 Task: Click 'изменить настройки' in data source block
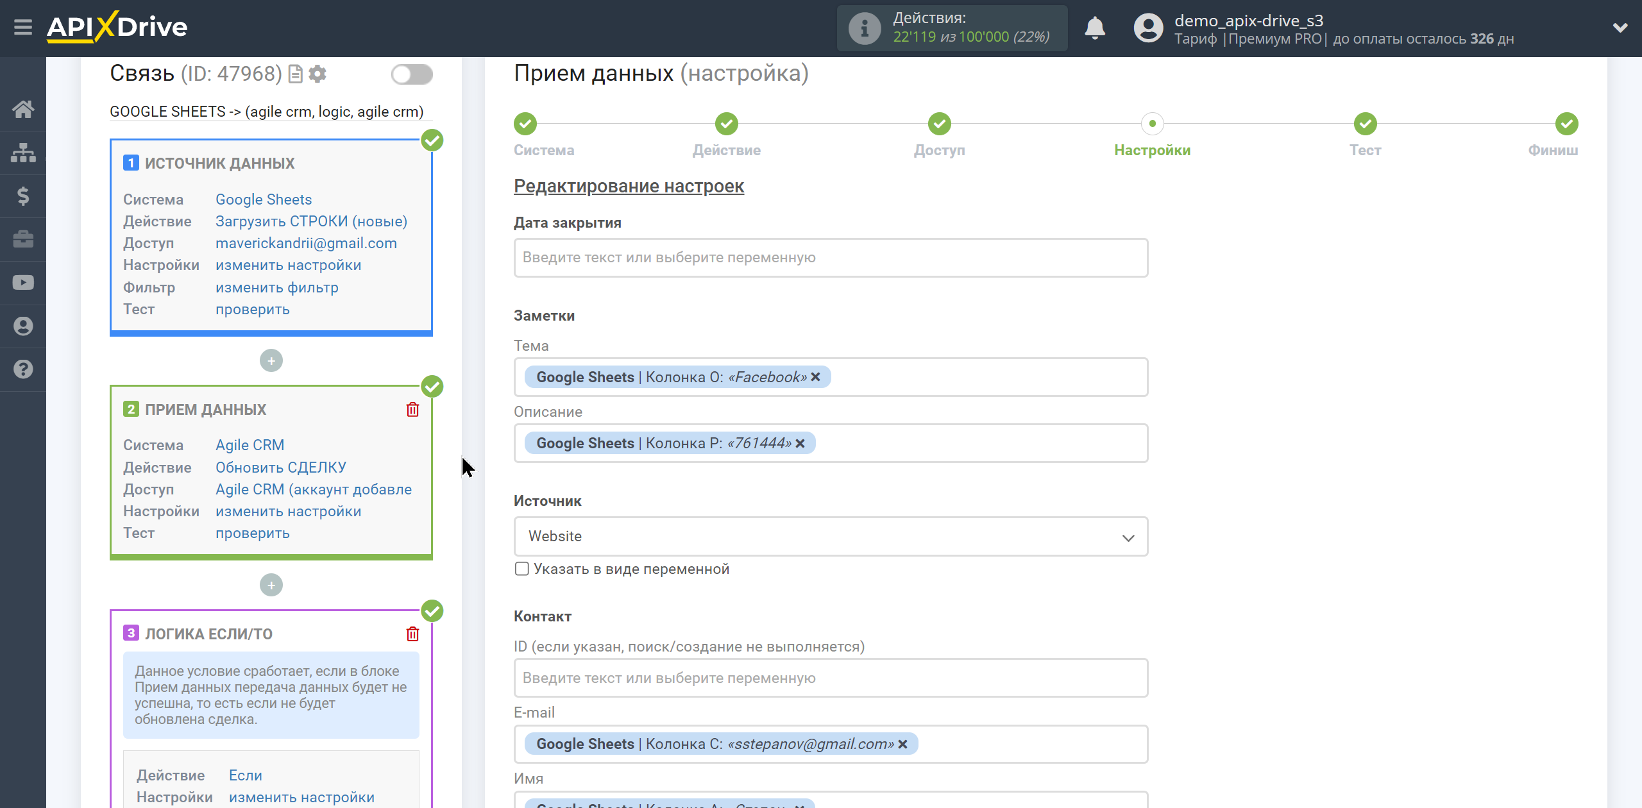288,265
